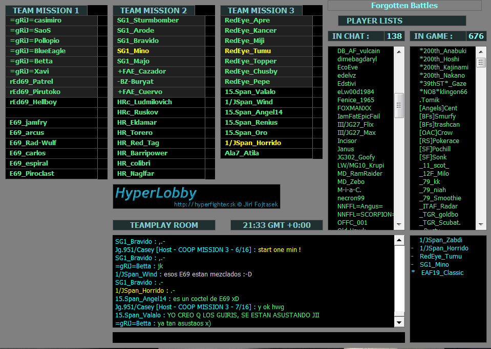Click the chat log scroll-up arrow
Image resolution: width=491 pixels, height=349 pixels.
(399, 240)
